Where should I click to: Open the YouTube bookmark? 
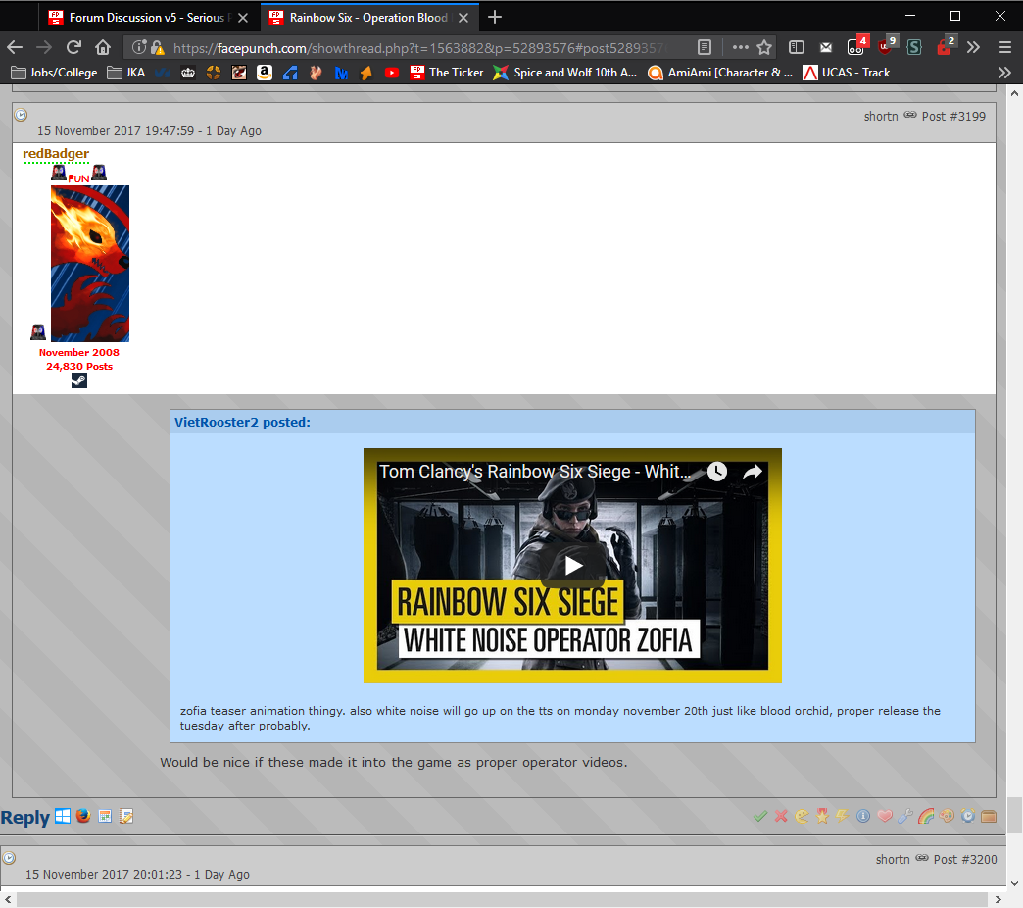(x=391, y=73)
